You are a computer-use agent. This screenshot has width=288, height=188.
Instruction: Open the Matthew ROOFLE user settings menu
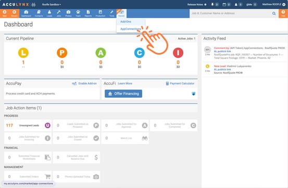click(x=273, y=4)
